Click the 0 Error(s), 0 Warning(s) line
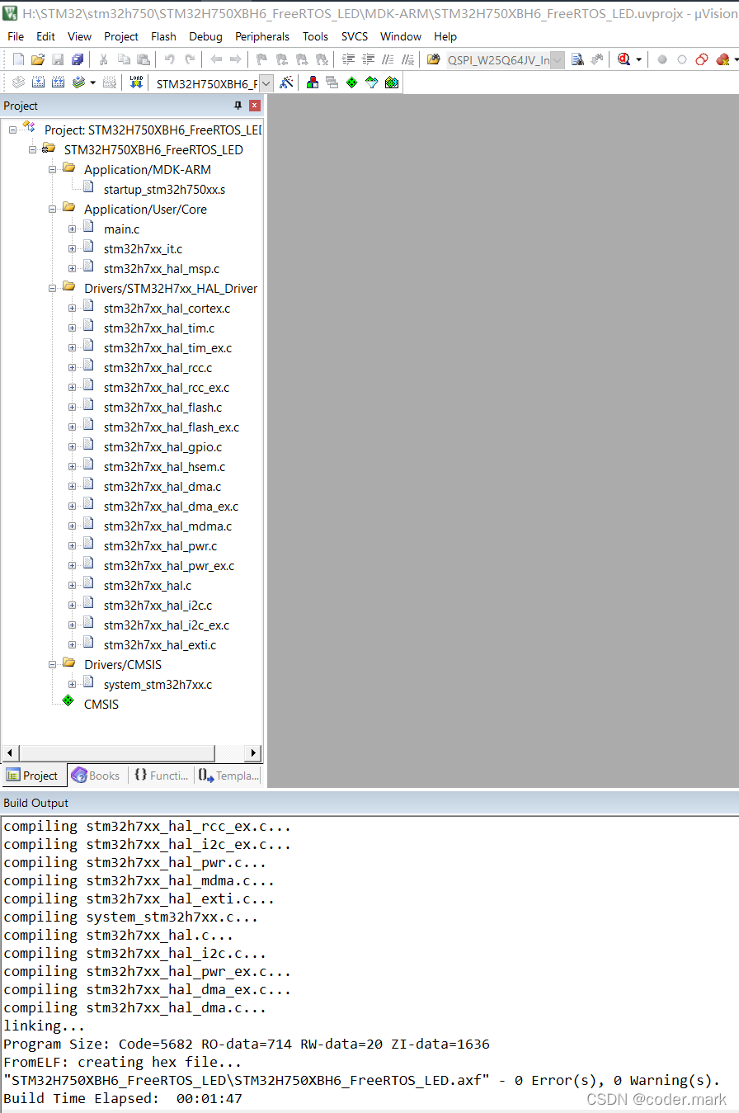This screenshot has height=1113, width=739. pyautogui.click(x=361, y=1080)
